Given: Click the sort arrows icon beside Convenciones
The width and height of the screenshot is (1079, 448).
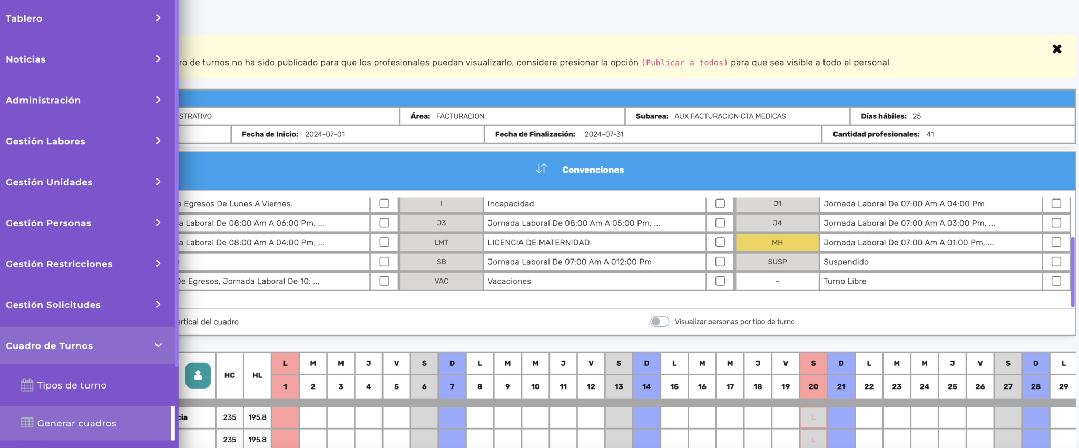Looking at the screenshot, I should click(542, 168).
